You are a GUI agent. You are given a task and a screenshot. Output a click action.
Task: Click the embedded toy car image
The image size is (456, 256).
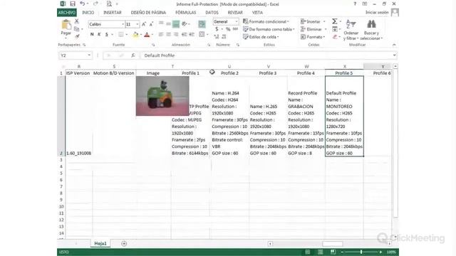point(162,96)
